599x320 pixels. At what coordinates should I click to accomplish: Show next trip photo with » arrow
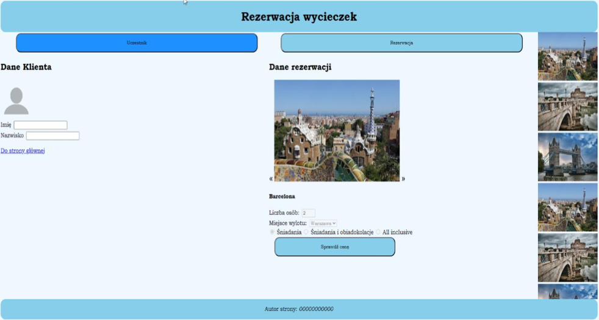403,179
